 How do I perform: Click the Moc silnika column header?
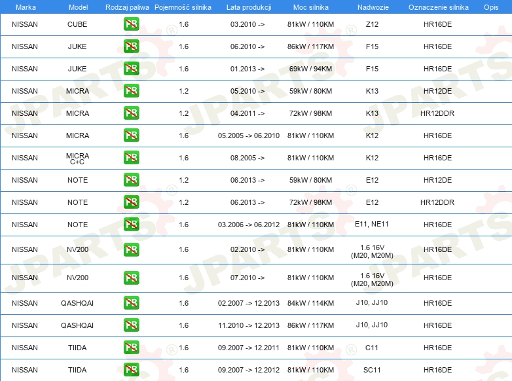click(311, 7)
